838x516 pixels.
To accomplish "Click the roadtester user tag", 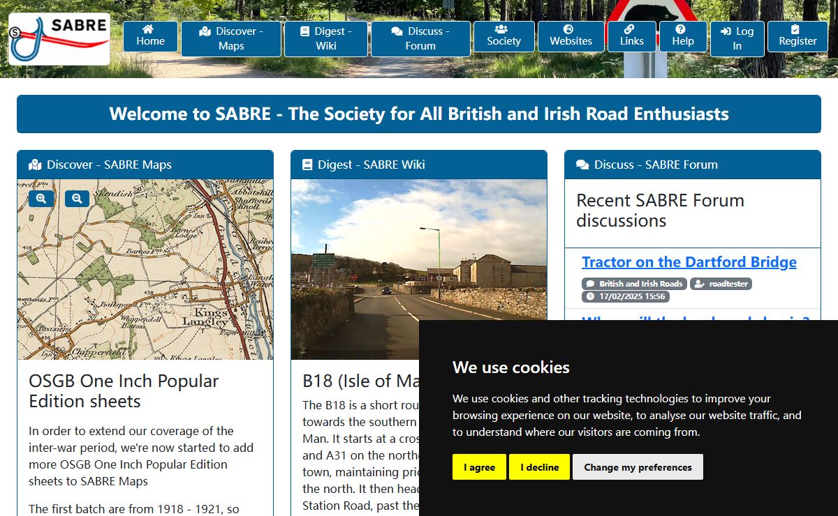I will tap(721, 284).
